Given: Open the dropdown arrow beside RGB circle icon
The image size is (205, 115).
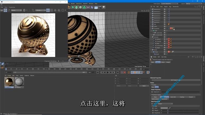Looking at the screenshot, I should 27,10.
